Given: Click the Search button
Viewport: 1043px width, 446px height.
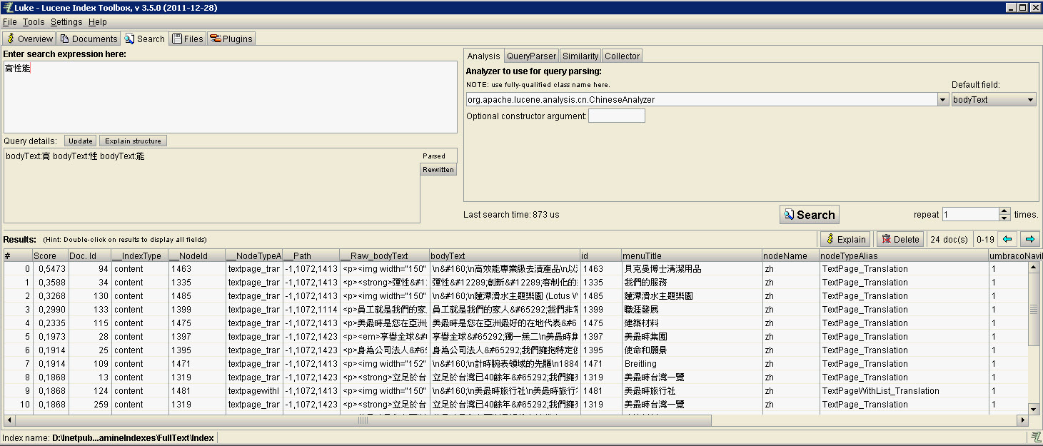Looking at the screenshot, I should [809, 215].
